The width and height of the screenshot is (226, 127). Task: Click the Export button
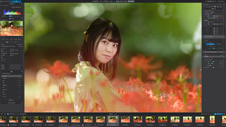(x=218, y=114)
